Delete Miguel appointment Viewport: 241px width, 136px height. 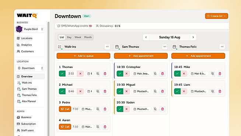[163, 91]
